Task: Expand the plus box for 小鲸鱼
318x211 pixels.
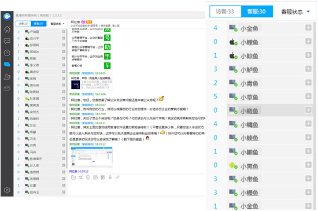Action: (x=308, y=55)
